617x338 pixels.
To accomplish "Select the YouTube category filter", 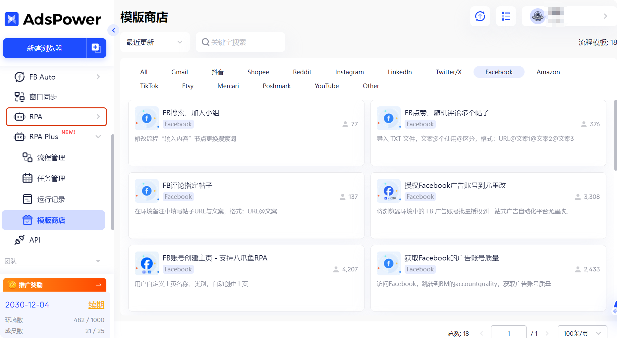I will click(x=326, y=86).
